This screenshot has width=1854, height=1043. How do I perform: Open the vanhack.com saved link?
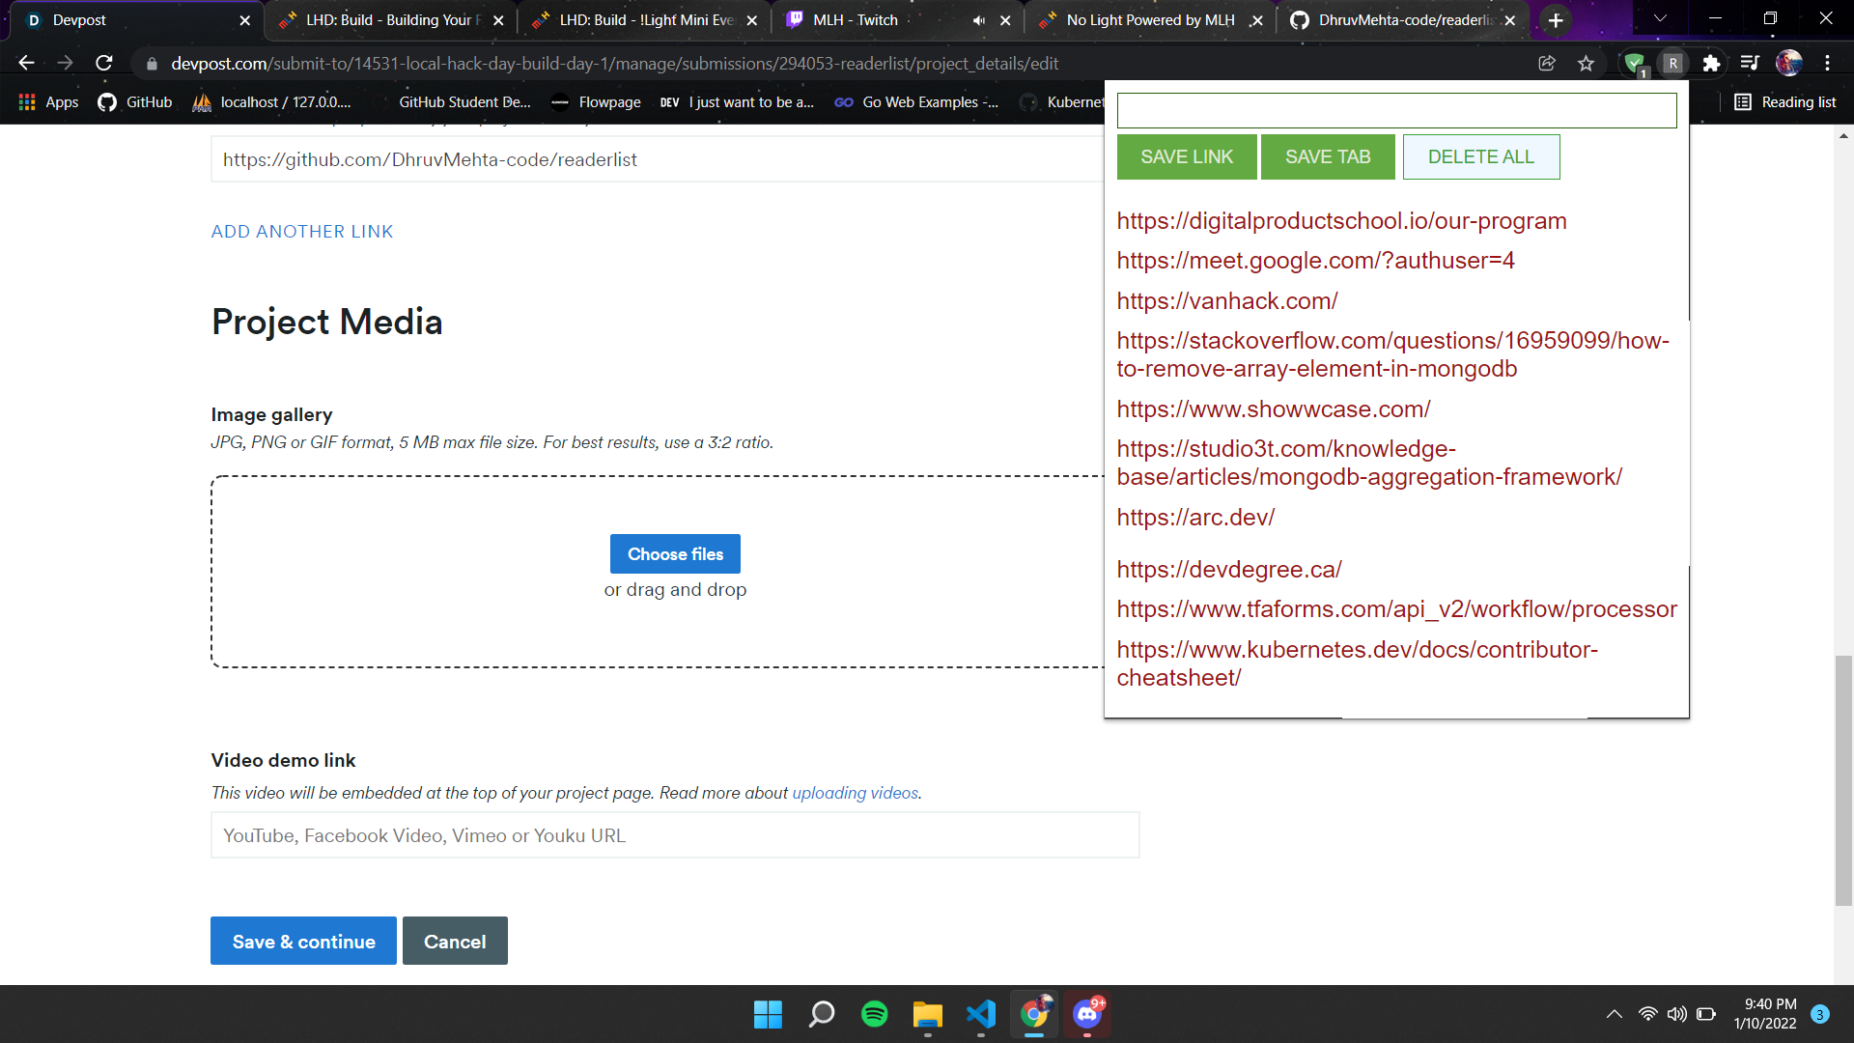(x=1226, y=301)
